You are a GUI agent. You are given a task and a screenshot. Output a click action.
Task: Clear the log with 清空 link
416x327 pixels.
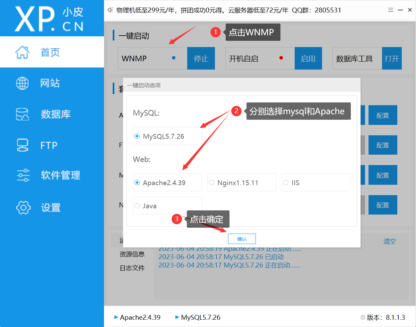point(389,242)
